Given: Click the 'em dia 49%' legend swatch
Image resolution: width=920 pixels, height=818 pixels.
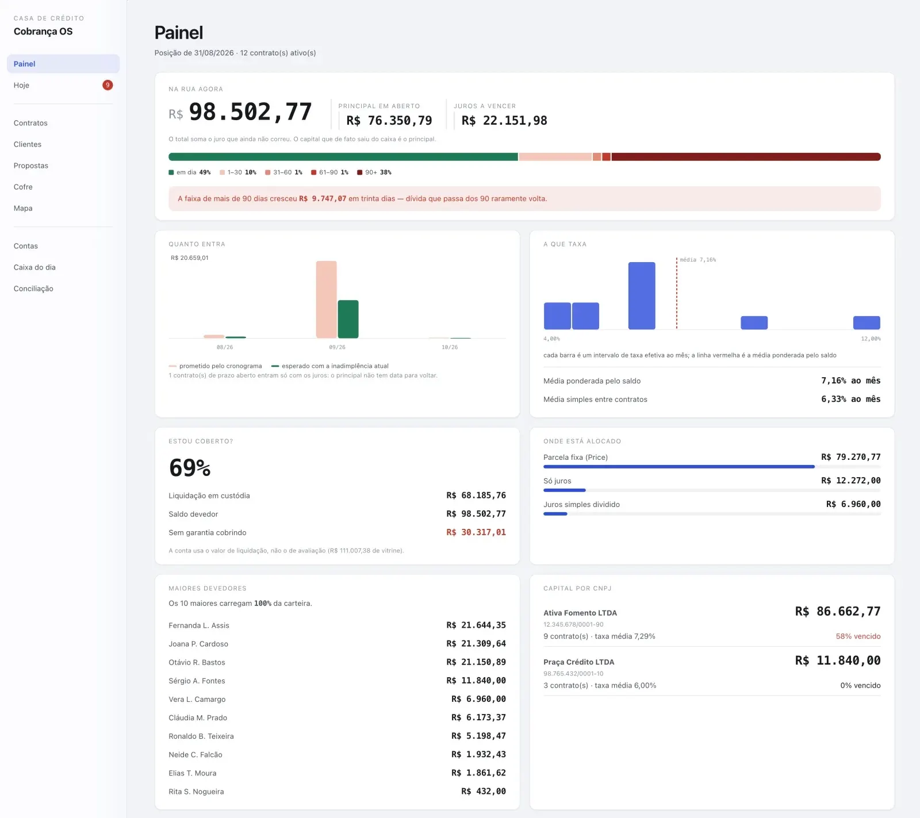Looking at the screenshot, I should [x=171, y=172].
